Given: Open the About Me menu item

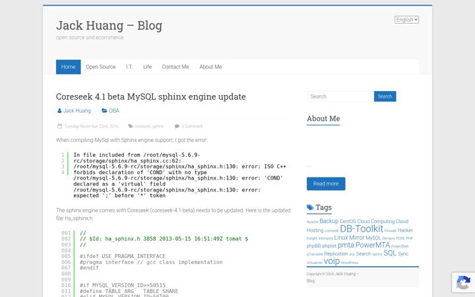Looking at the screenshot, I should pyautogui.click(x=210, y=67).
